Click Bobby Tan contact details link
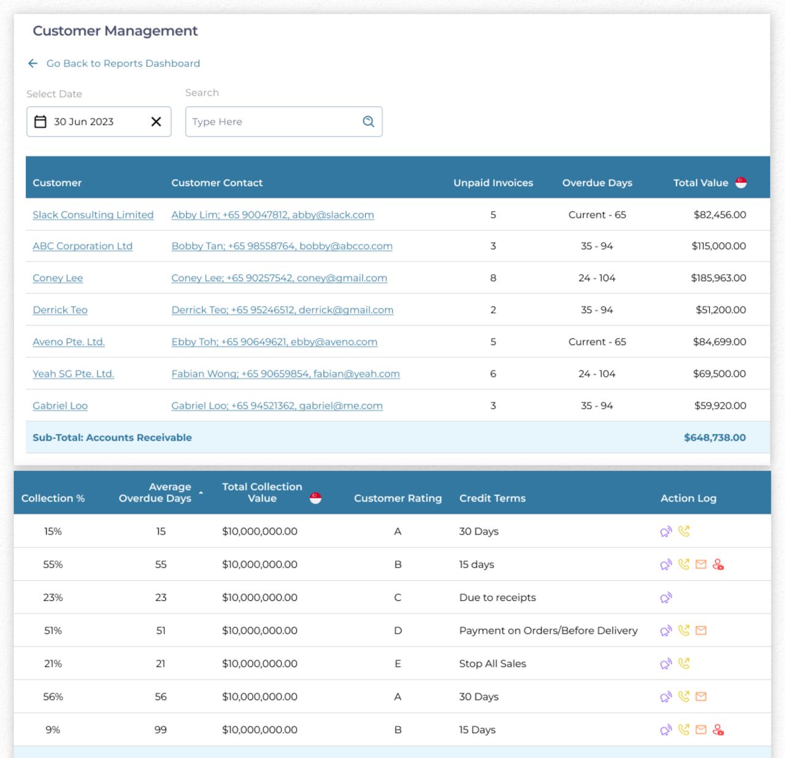Image resolution: width=785 pixels, height=758 pixels. 282,246
